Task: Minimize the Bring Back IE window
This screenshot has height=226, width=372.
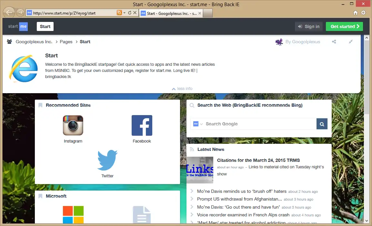Action: coord(343,4)
